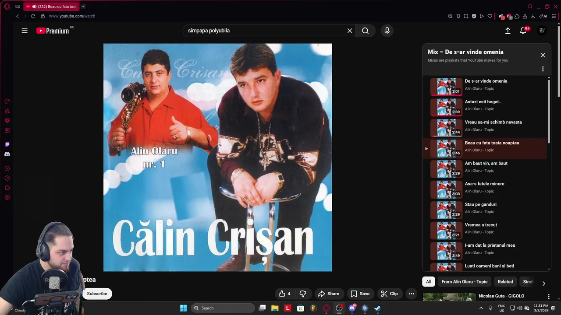
Task: Play 'Asa-s fetele minore' from mix
Action: (486, 189)
